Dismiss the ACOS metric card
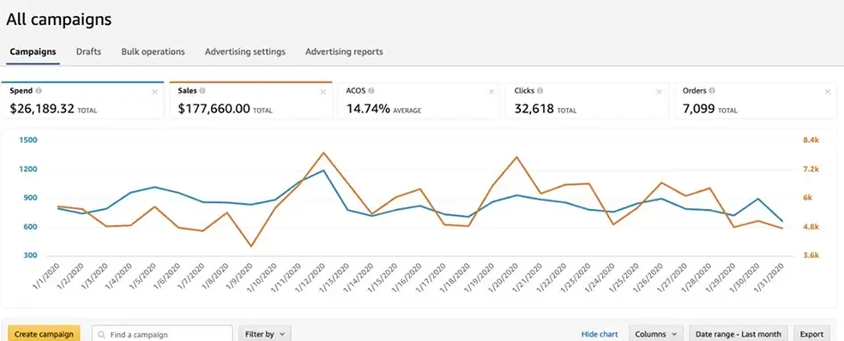The width and height of the screenshot is (844, 341). click(491, 92)
